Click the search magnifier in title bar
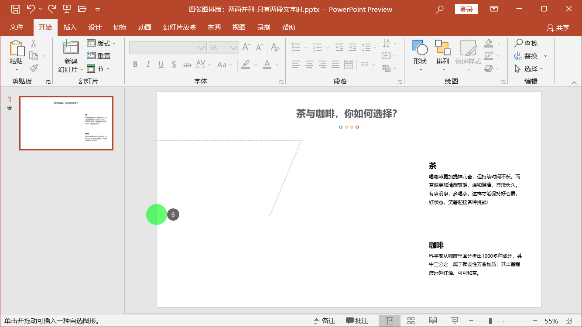582x327 pixels. click(440, 9)
